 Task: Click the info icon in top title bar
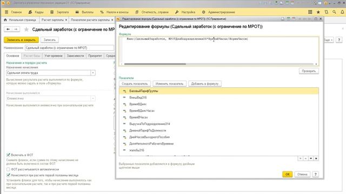(325, 3)
